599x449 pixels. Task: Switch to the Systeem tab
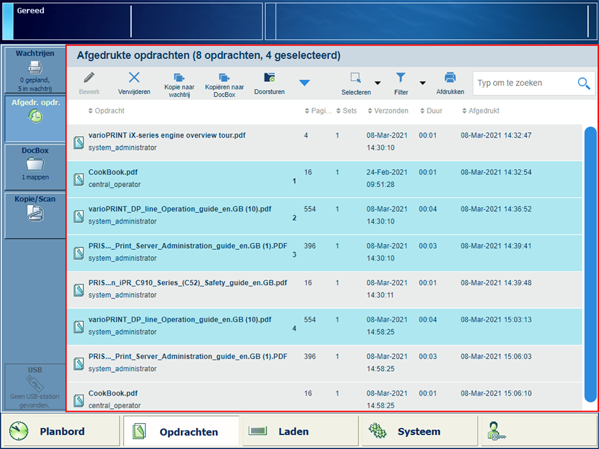(418, 432)
